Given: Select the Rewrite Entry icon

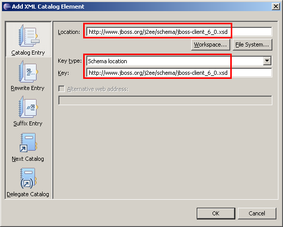Looking at the screenshot, I should (x=28, y=71).
